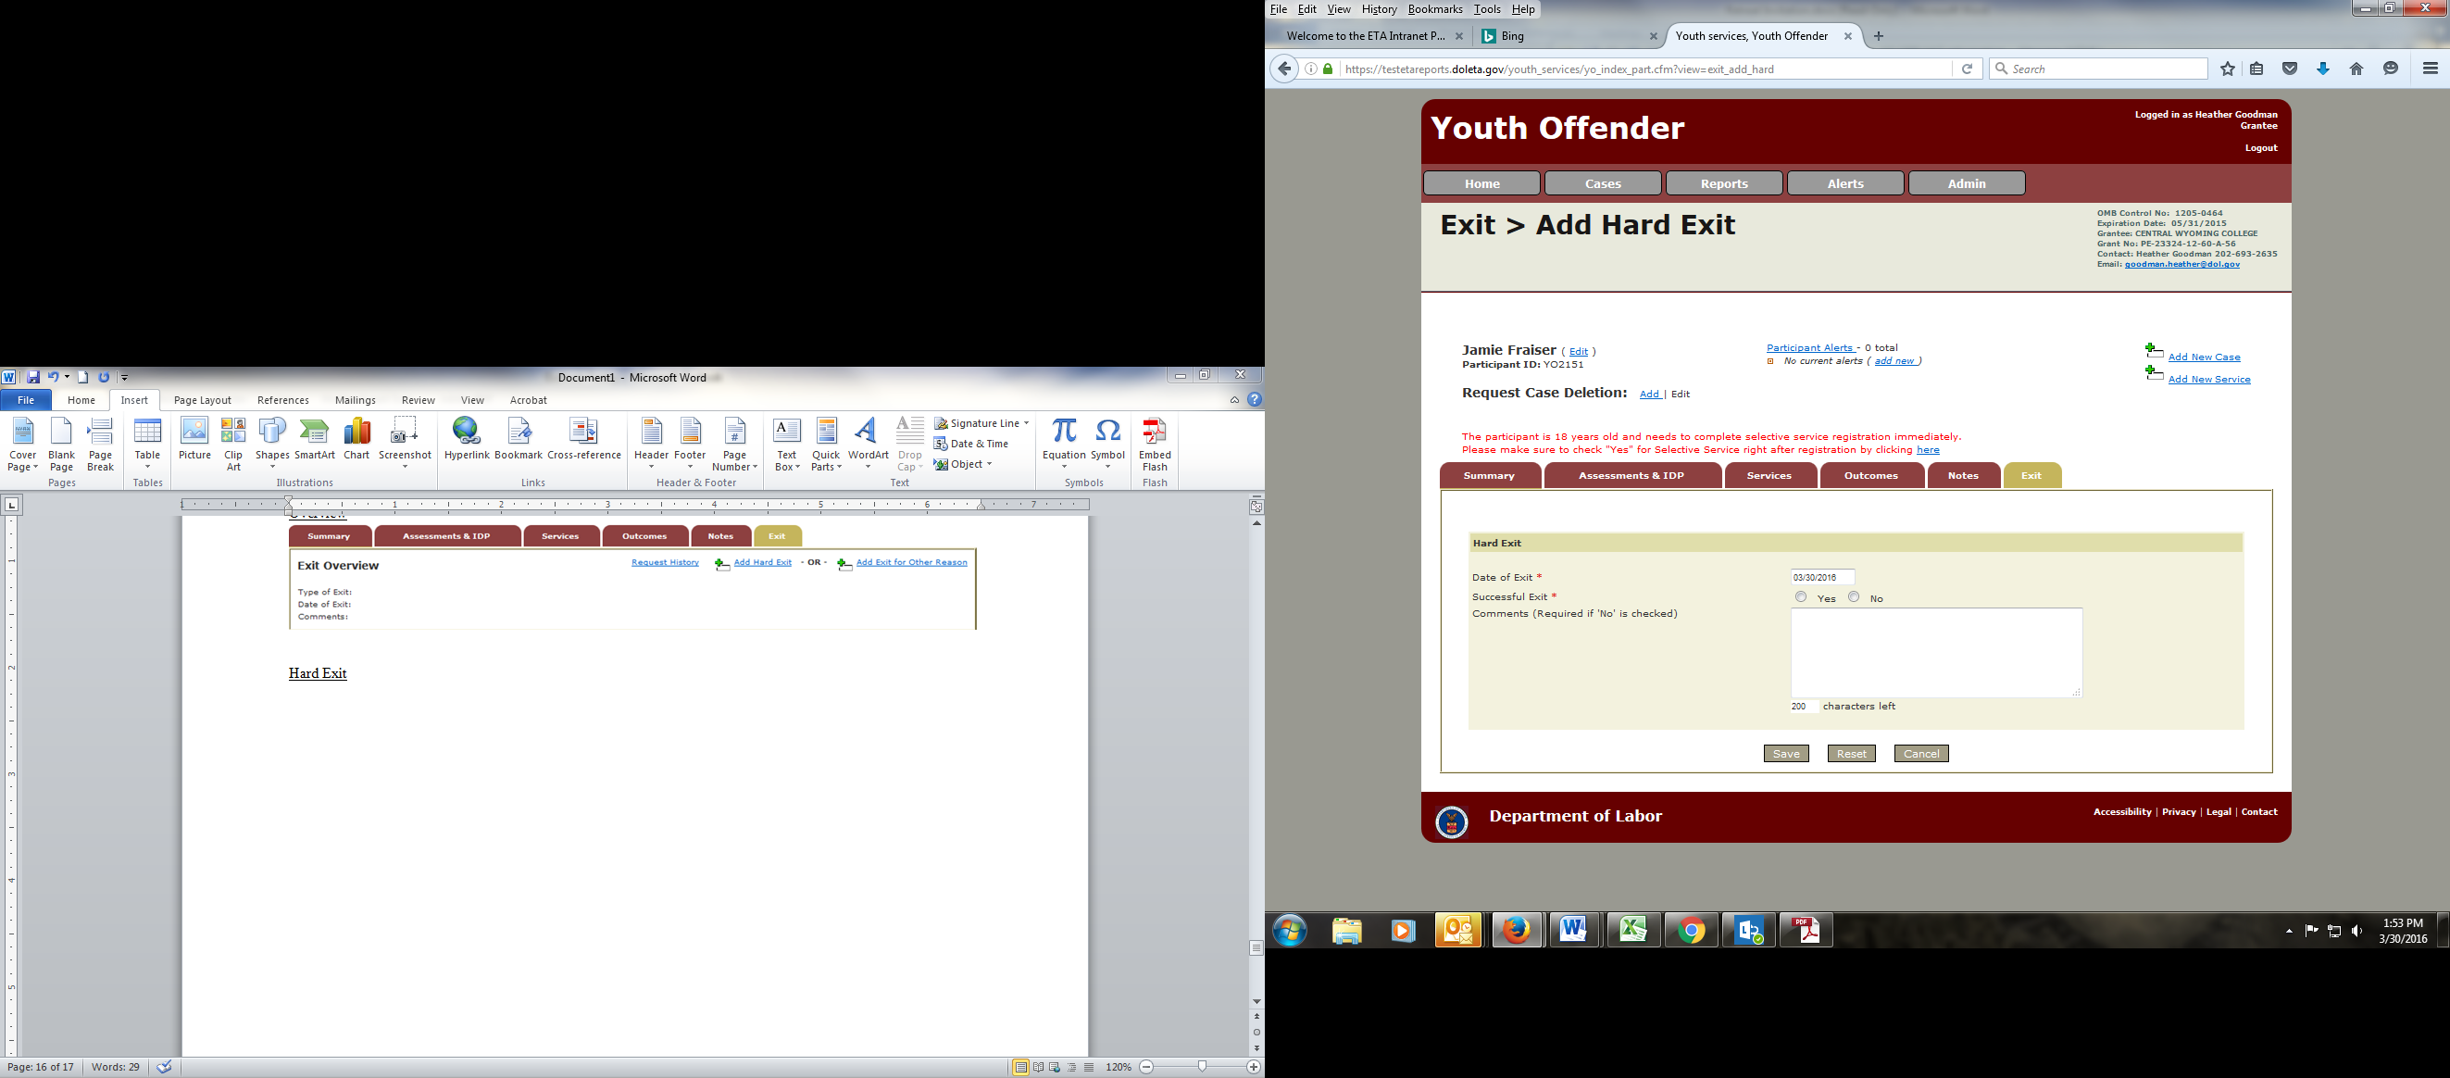The image size is (2450, 1078).
Task: Select Yes for Successful Exit
Action: click(1800, 597)
